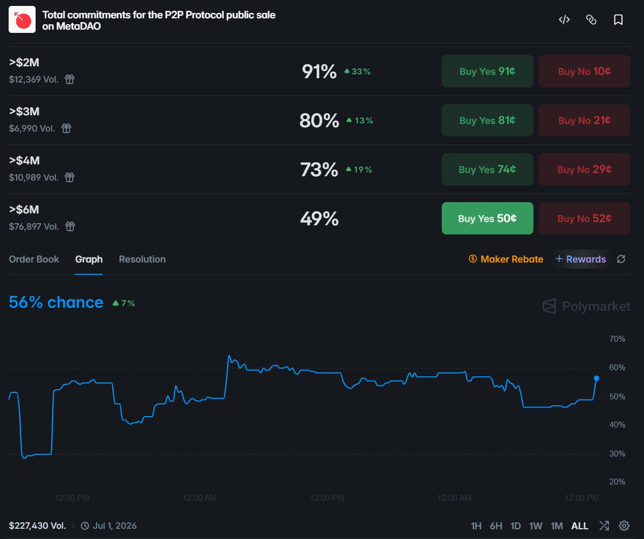Open the embed code icon
This screenshot has height=539, width=644.
click(564, 19)
